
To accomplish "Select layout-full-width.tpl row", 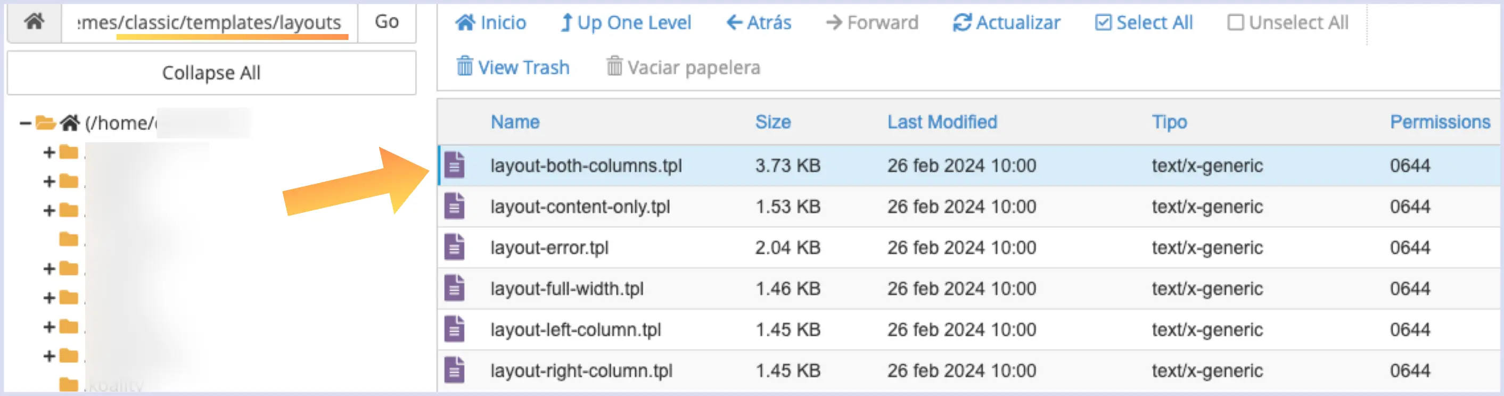I will (970, 288).
